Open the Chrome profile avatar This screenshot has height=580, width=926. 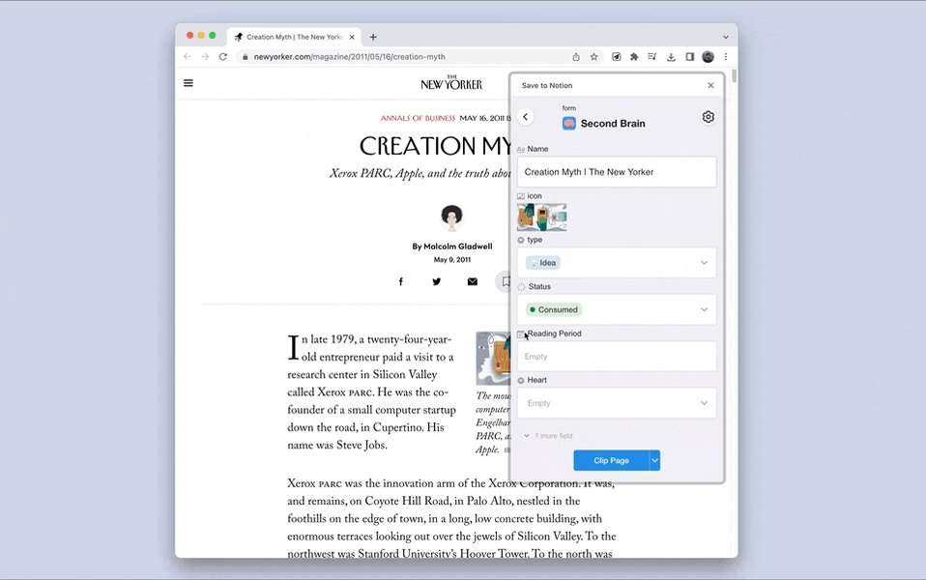[709, 57]
